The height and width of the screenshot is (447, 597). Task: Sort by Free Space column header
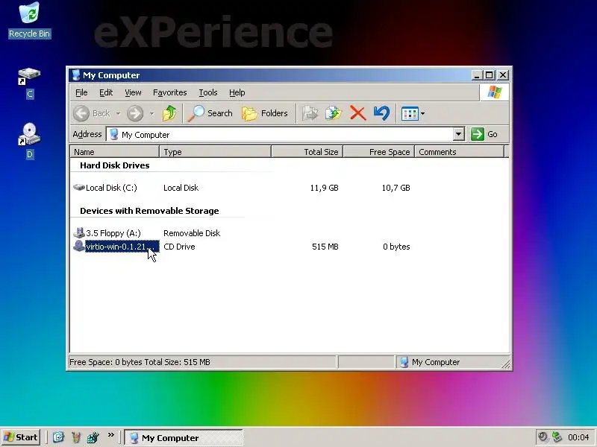coord(379,152)
